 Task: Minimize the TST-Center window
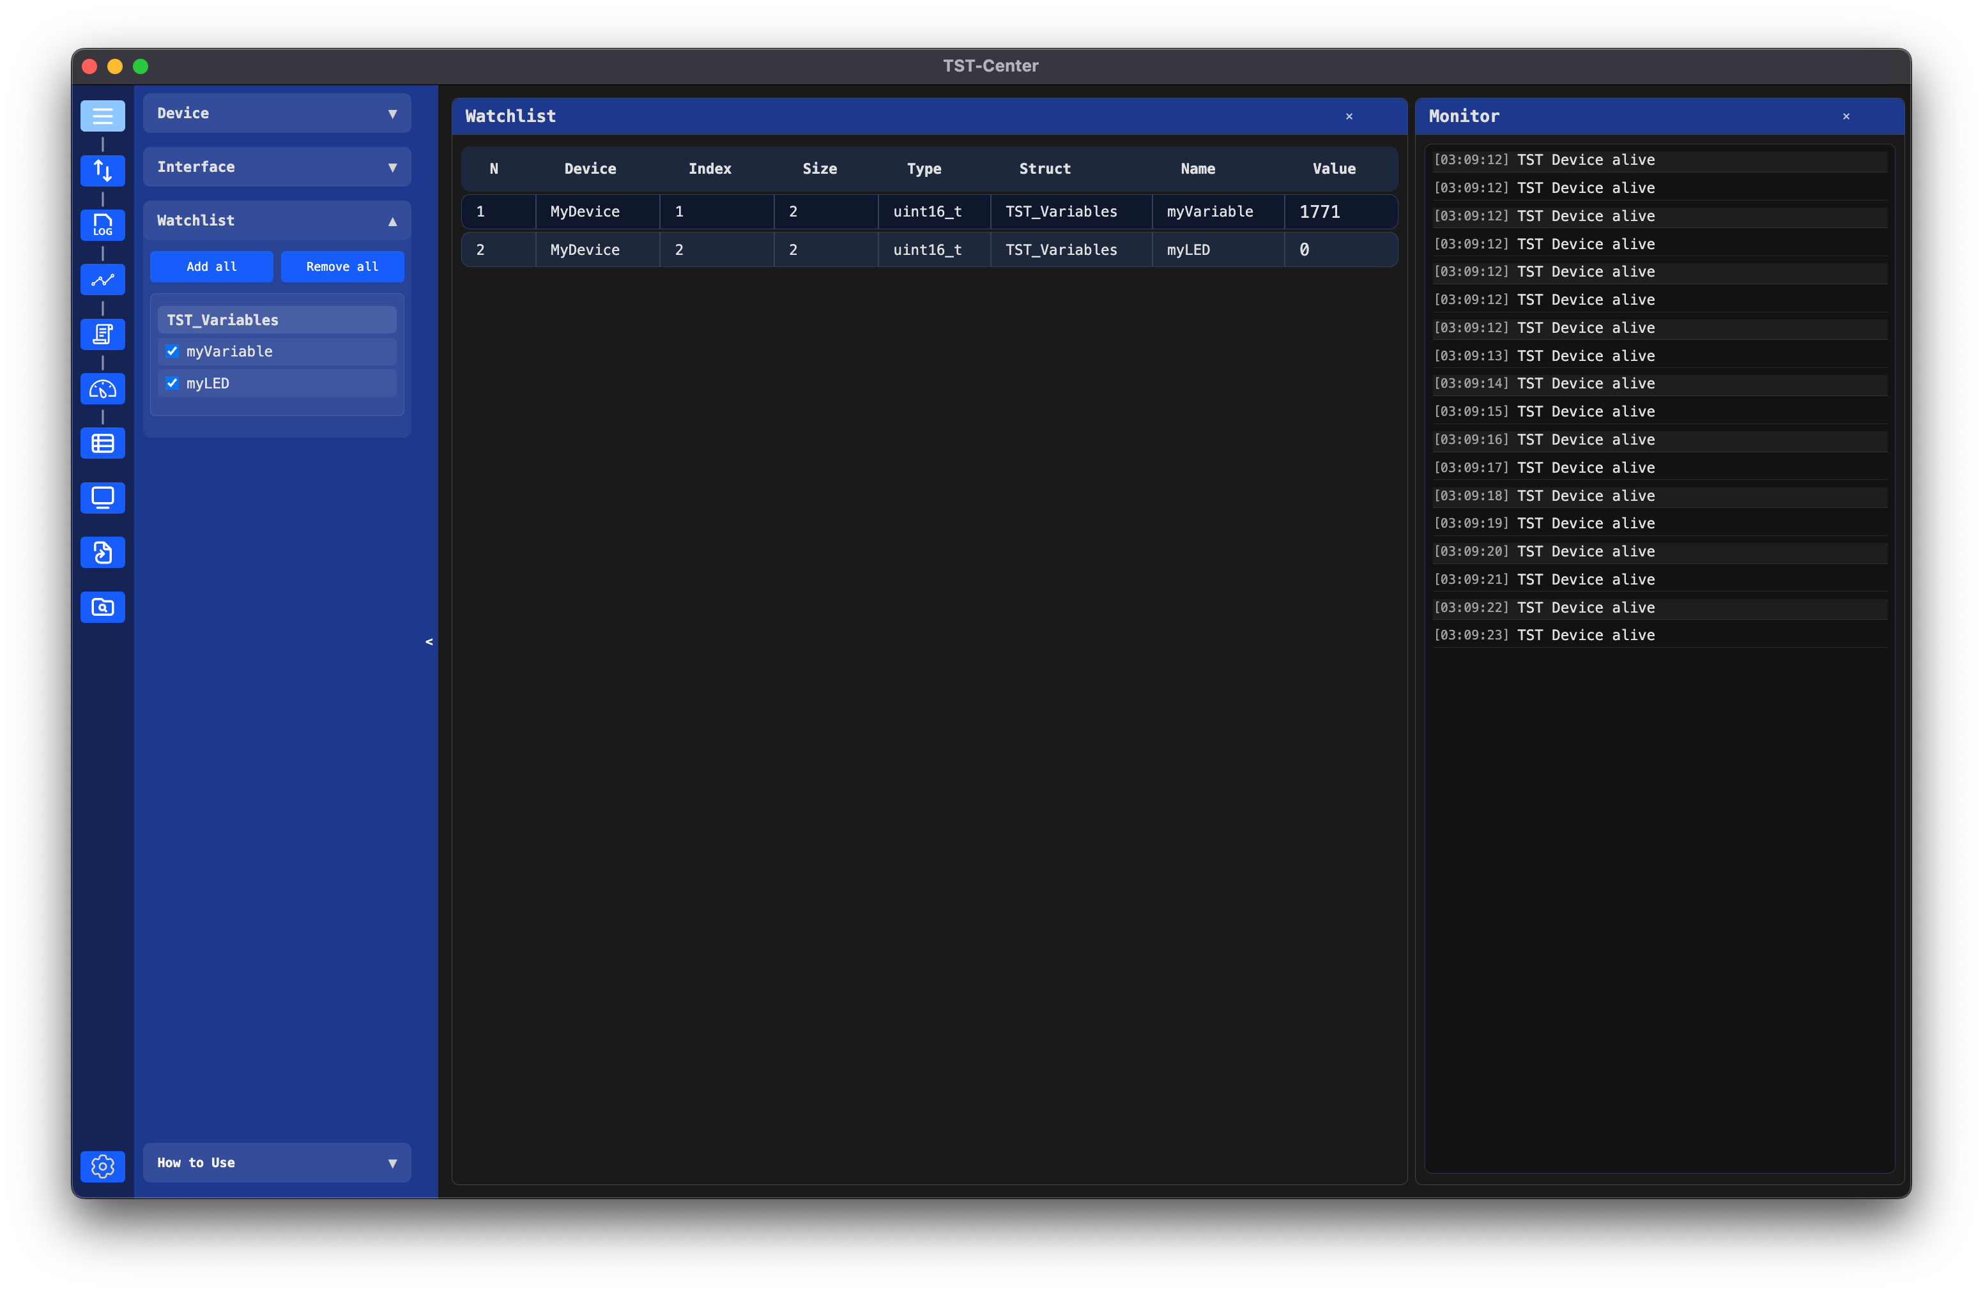tap(115, 66)
